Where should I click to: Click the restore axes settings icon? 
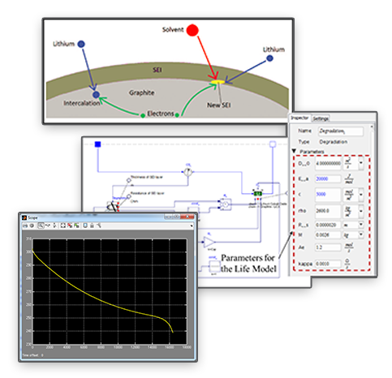point(76,226)
